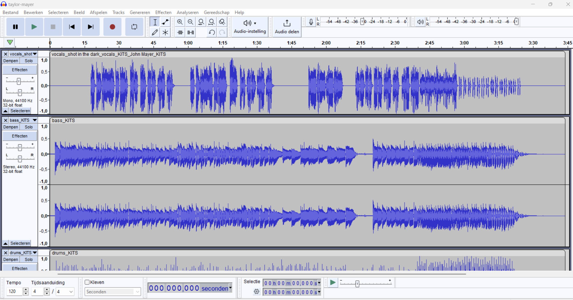Adjust the playback speed slider
This screenshot has width=573, height=300.
pos(357,284)
